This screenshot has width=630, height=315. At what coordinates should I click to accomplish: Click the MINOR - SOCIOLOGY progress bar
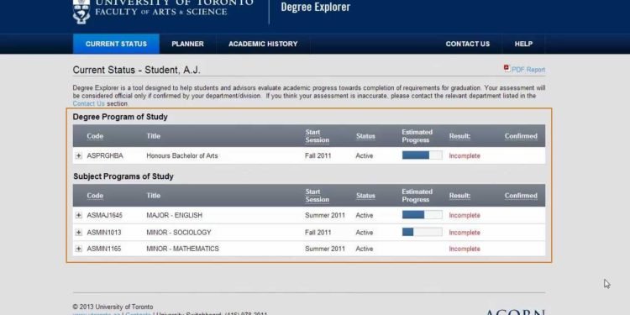click(x=423, y=232)
